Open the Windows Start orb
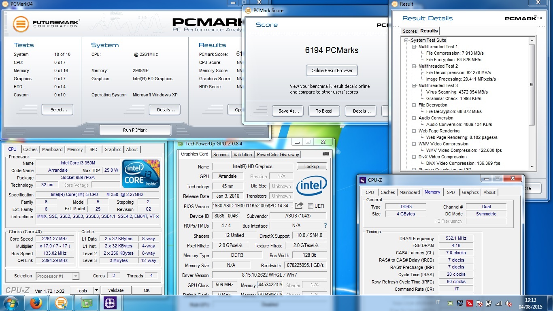The image size is (553, 311). click(x=11, y=303)
